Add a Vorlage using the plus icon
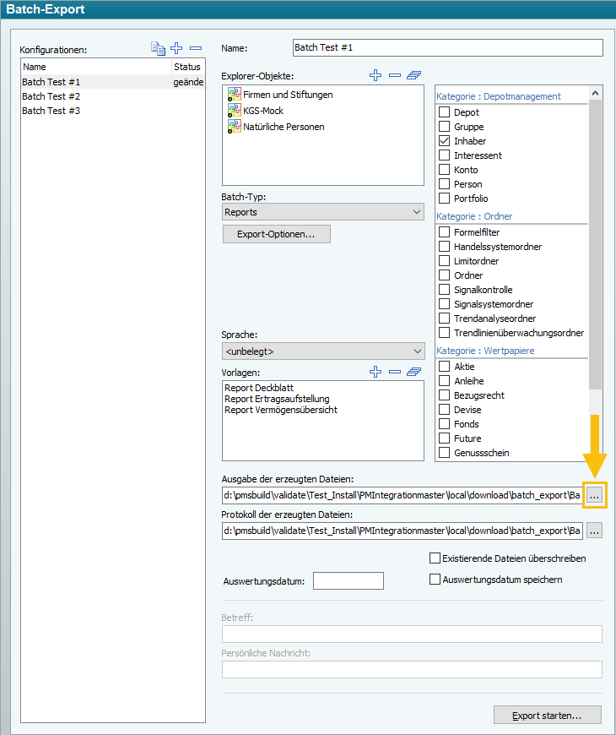This screenshot has width=616, height=735. click(x=376, y=372)
